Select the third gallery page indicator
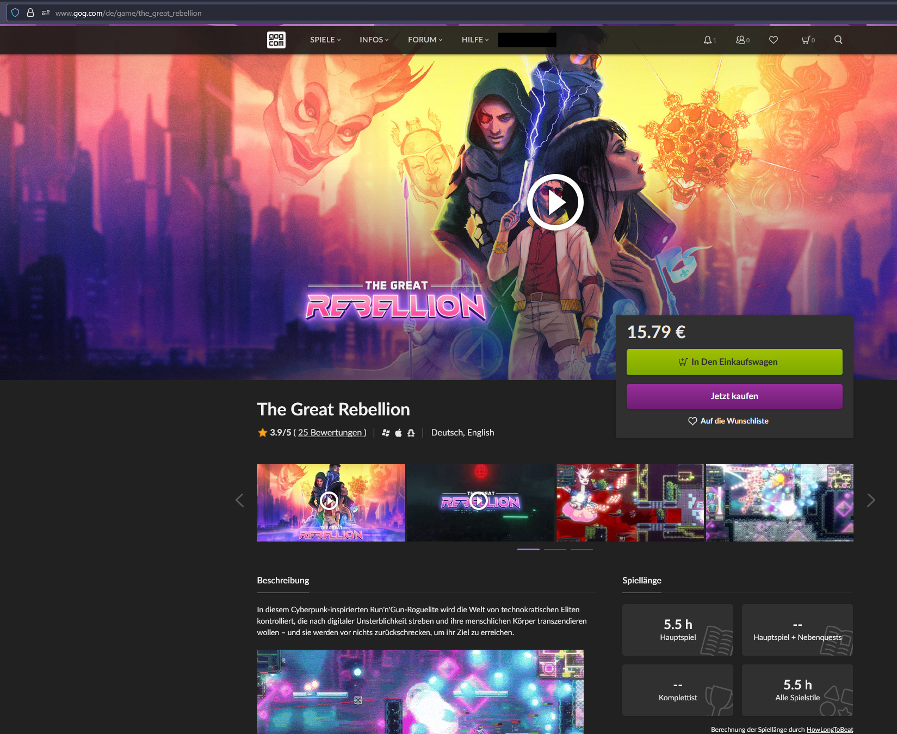The height and width of the screenshot is (734, 897). [581, 549]
